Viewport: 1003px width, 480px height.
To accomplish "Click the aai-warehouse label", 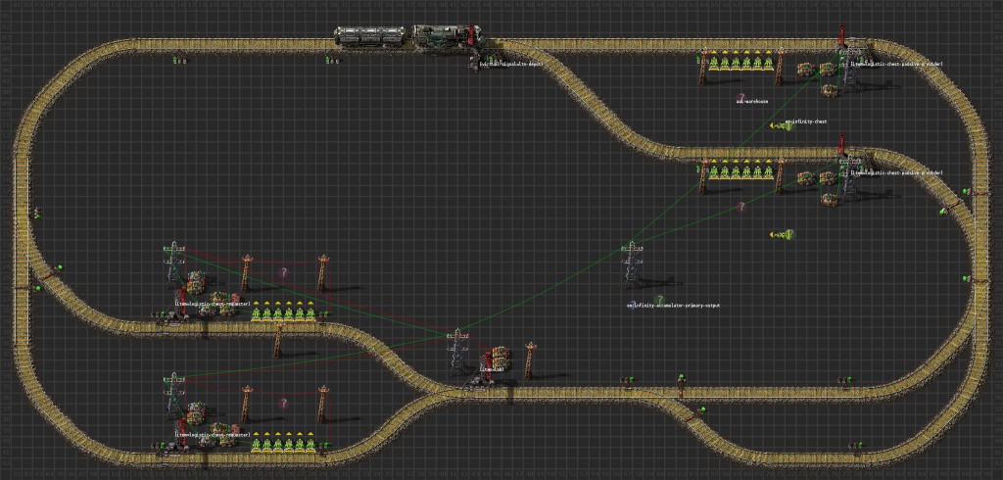I will pyautogui.click(x=751, y=101).
